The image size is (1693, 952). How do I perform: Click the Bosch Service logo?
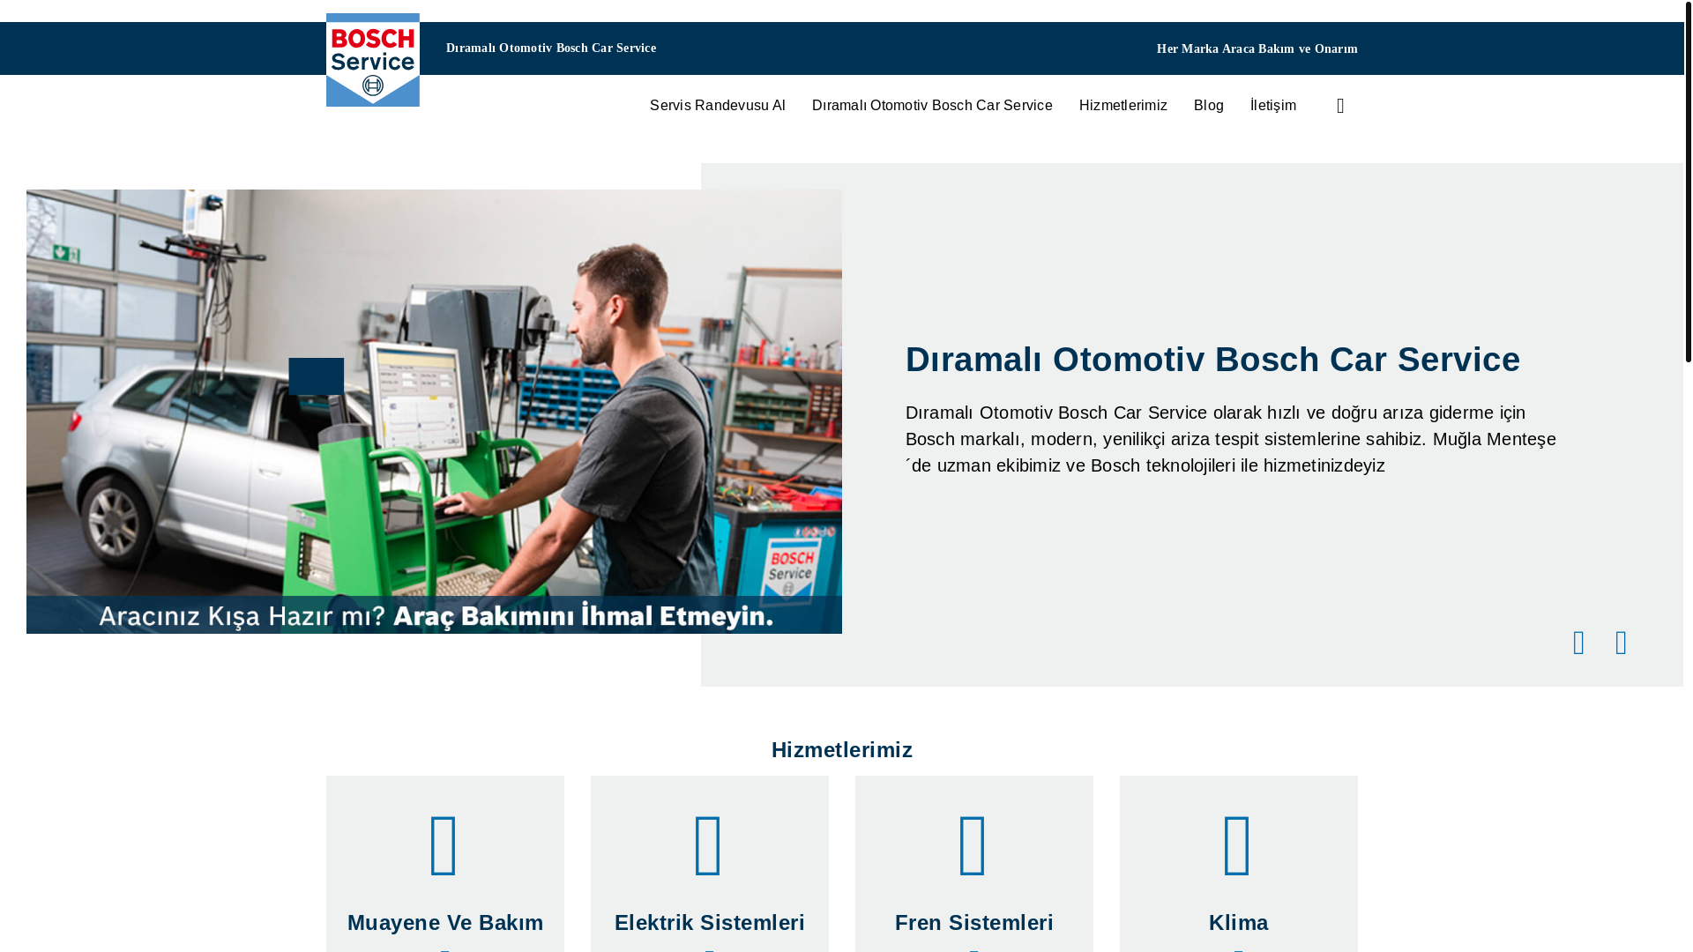tap(373, 60)
